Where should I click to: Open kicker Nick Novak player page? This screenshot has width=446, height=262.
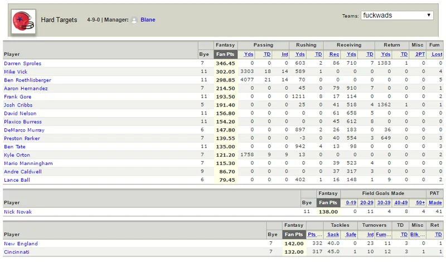18,212
